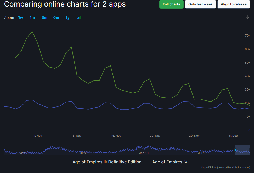Click the green Full charts button

click(x=171, y=4)
